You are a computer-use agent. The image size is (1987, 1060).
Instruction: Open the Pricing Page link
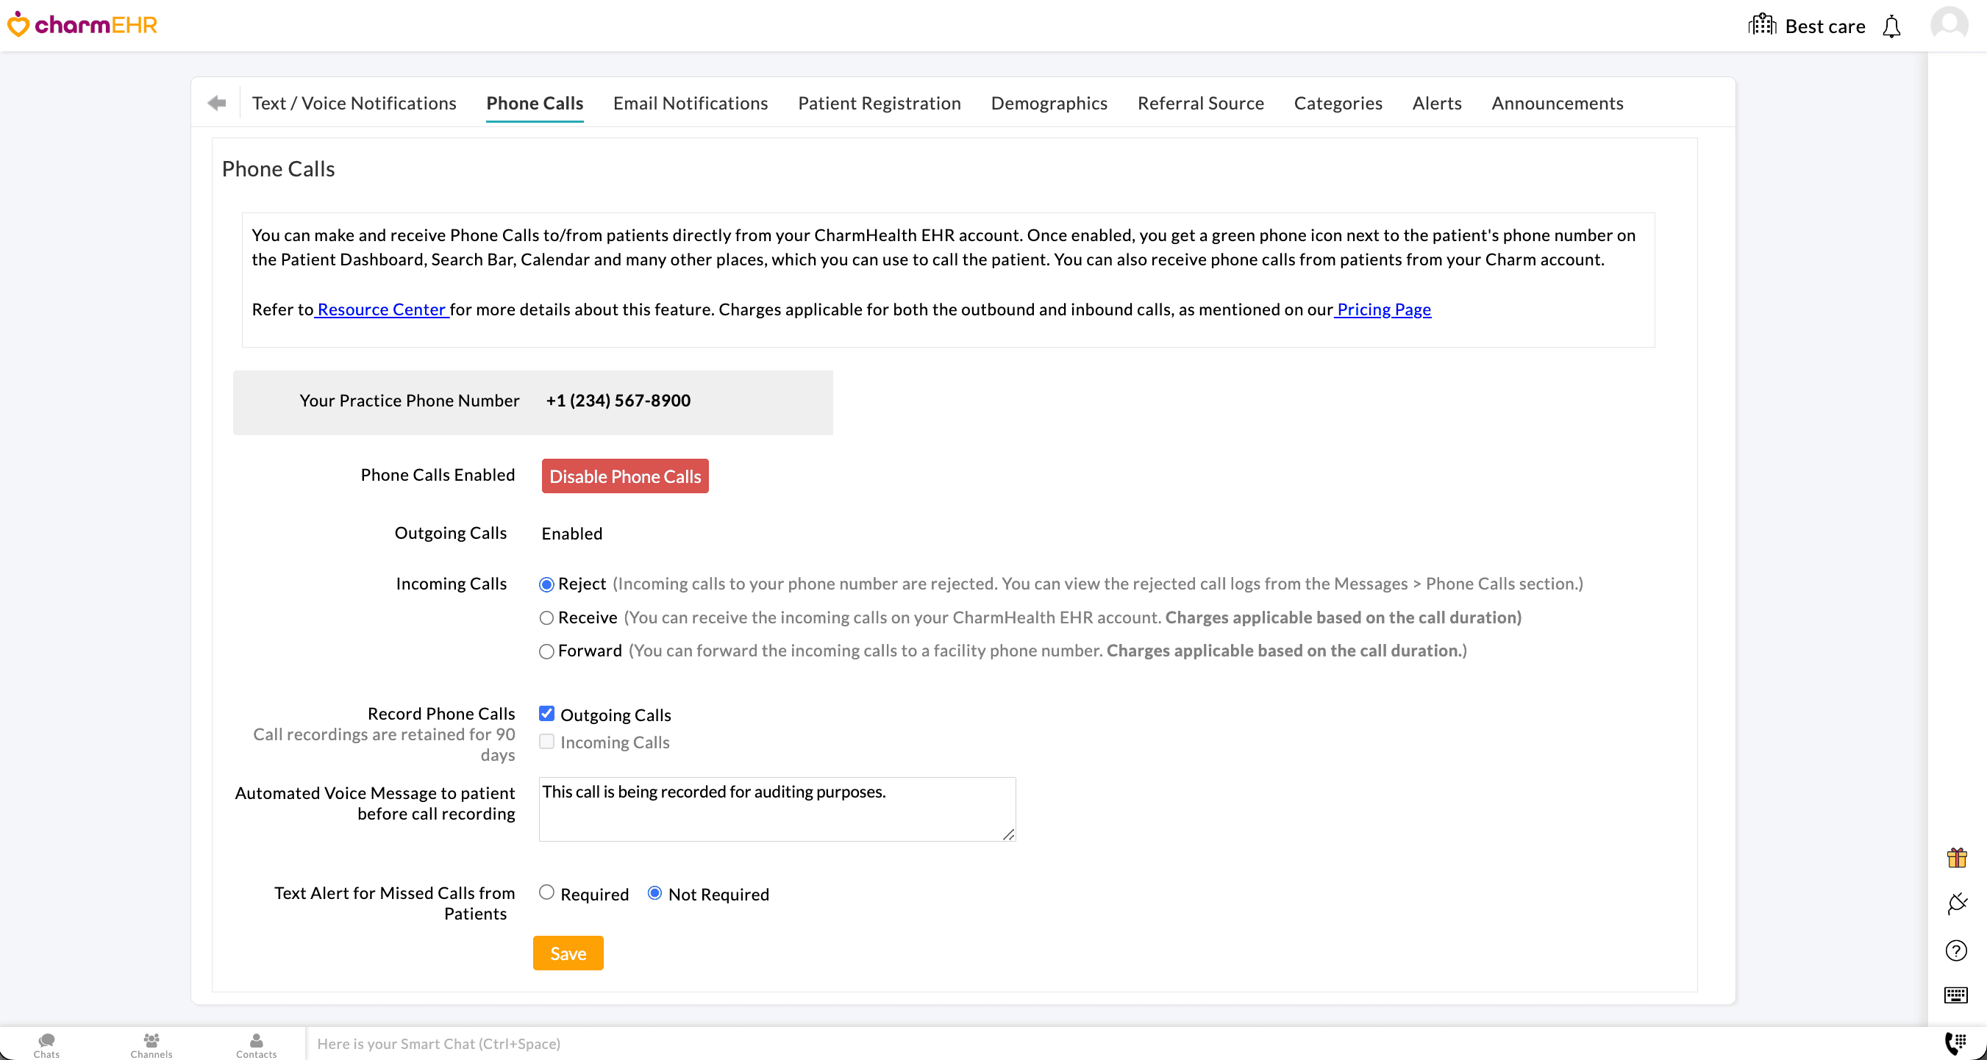[x=1383, y=309]
